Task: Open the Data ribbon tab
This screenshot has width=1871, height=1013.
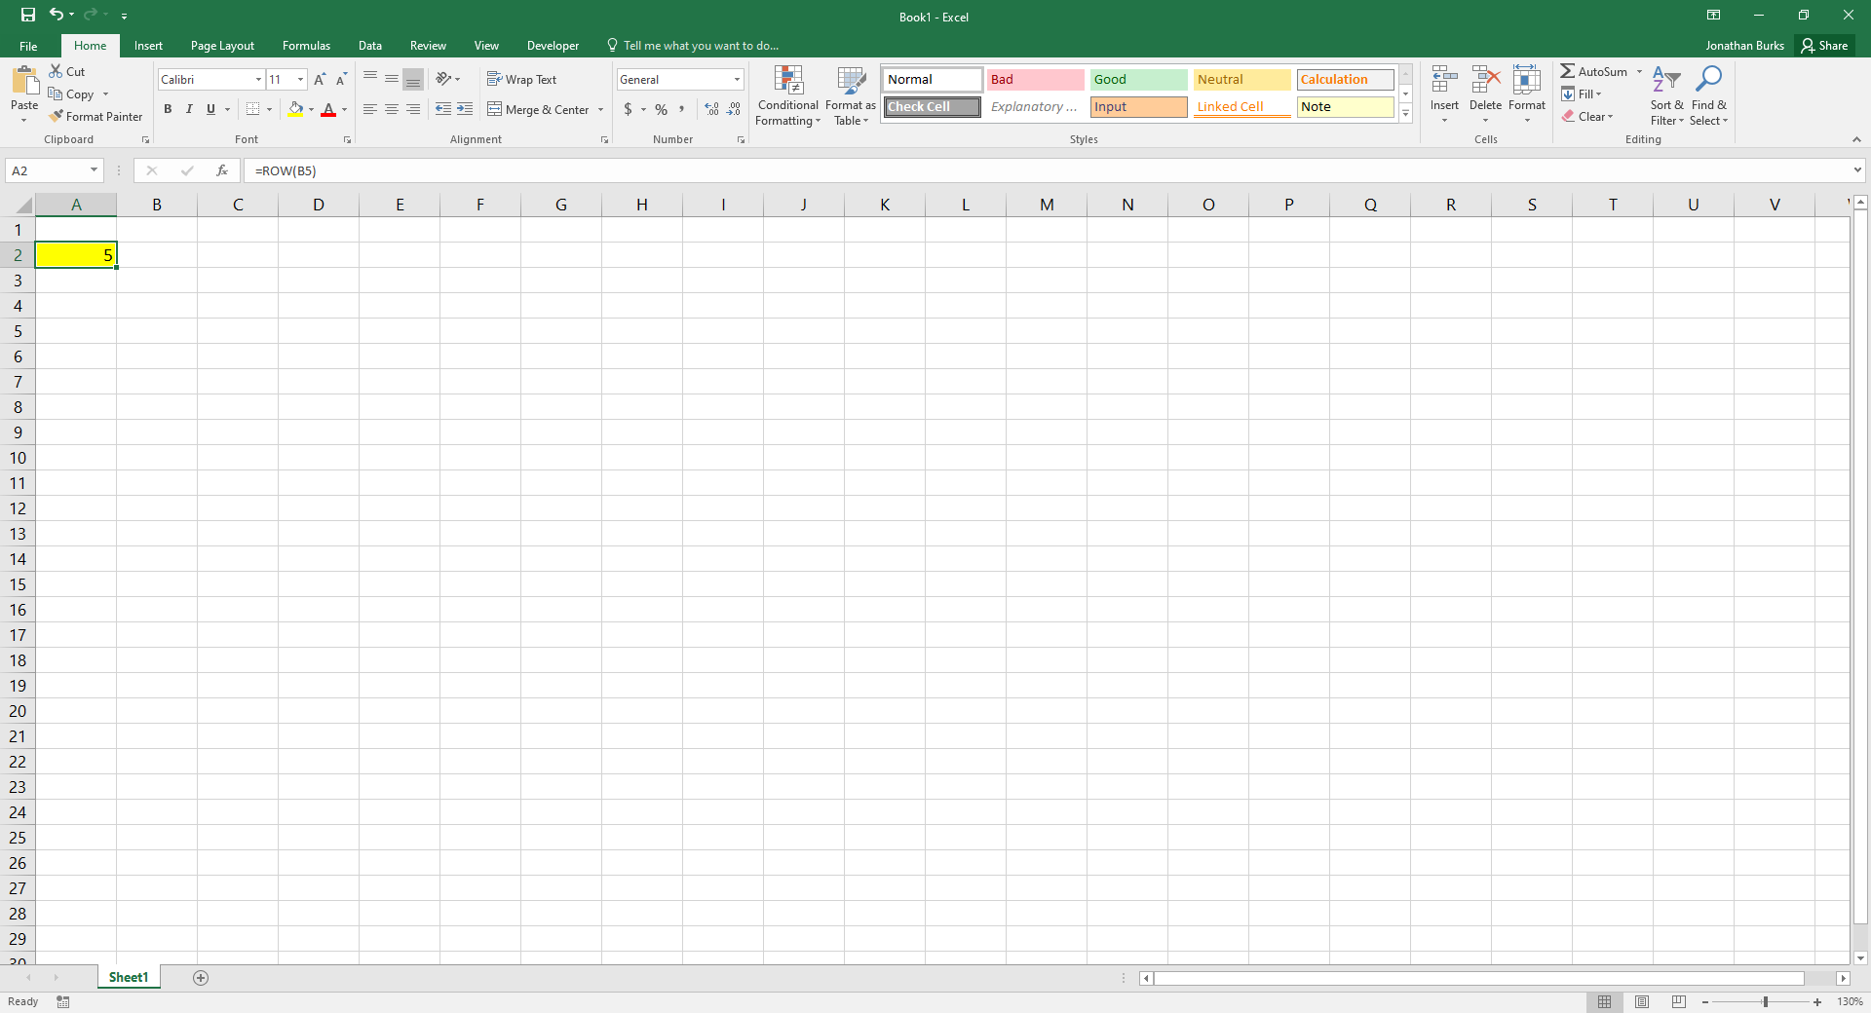Action: pos(369,46)
